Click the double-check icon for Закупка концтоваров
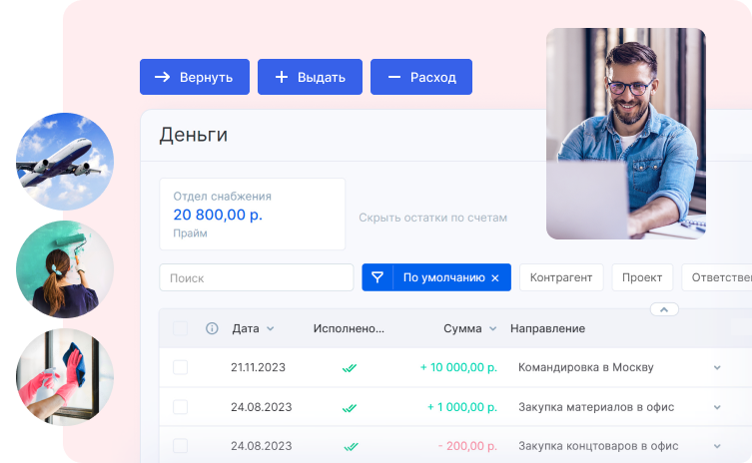Viewport: 752px width, 463px height. [352, 447]
